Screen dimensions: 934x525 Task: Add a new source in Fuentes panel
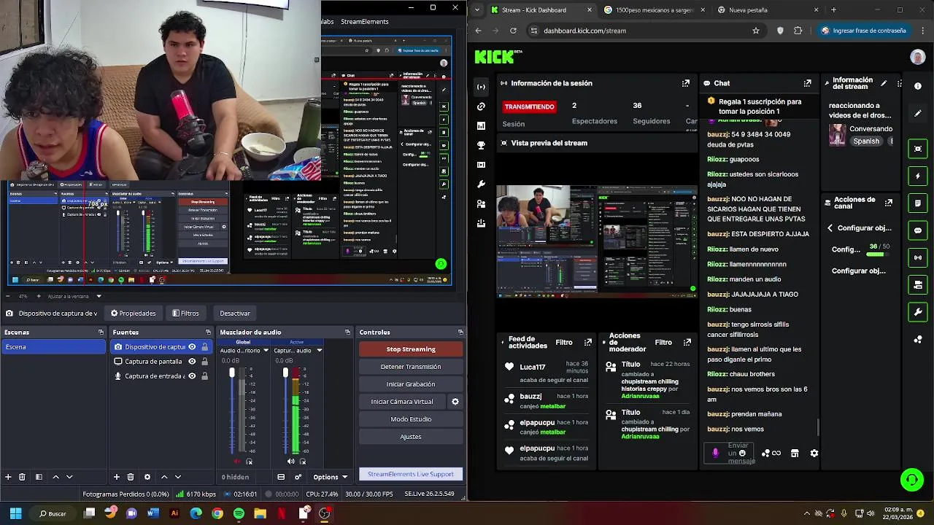116,477
